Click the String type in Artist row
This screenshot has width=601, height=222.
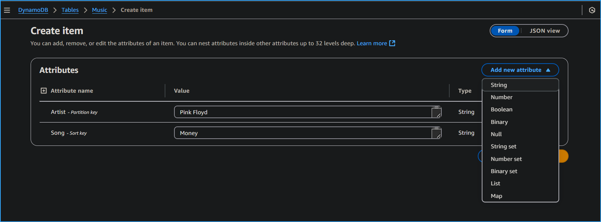pos(466,112)
